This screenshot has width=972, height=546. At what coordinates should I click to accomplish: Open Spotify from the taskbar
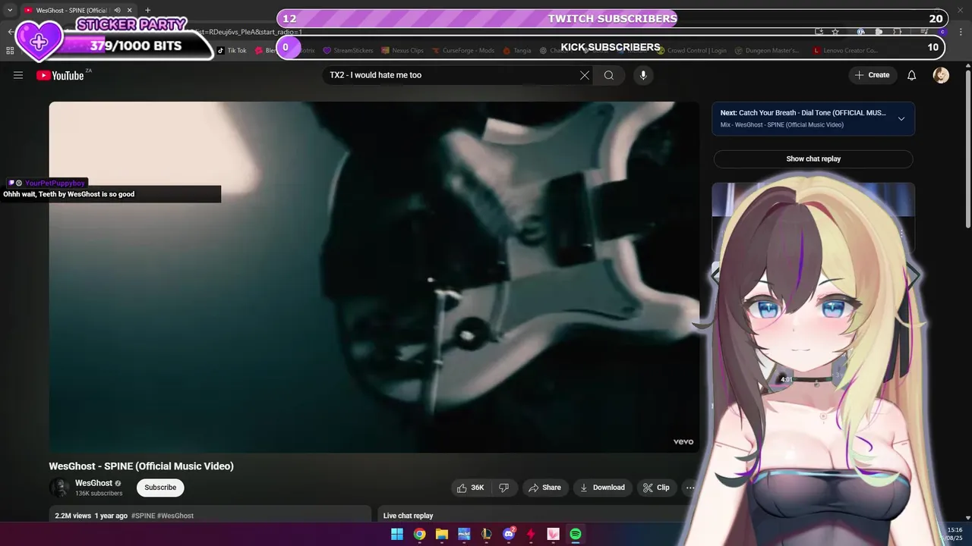pyautogui.click(x=576, y=534)
